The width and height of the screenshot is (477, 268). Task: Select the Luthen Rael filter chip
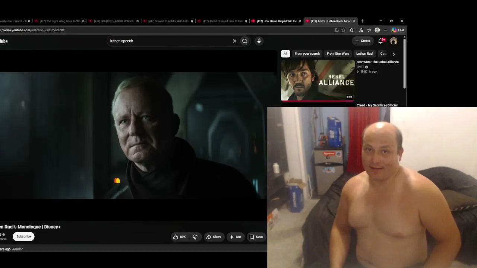tap(365, 54)
